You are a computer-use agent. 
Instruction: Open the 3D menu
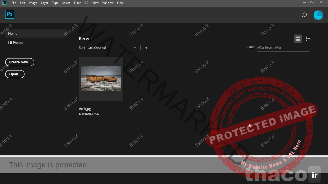click(x=87, y=3)
